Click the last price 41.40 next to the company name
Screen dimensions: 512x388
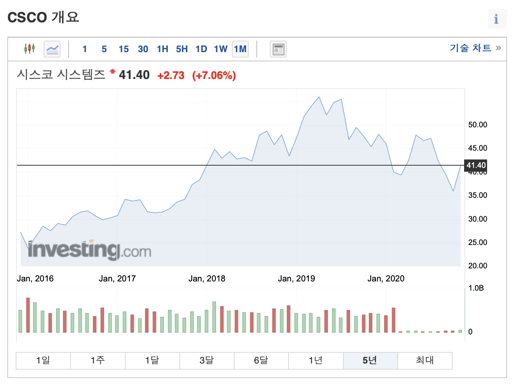pos(134,75)
